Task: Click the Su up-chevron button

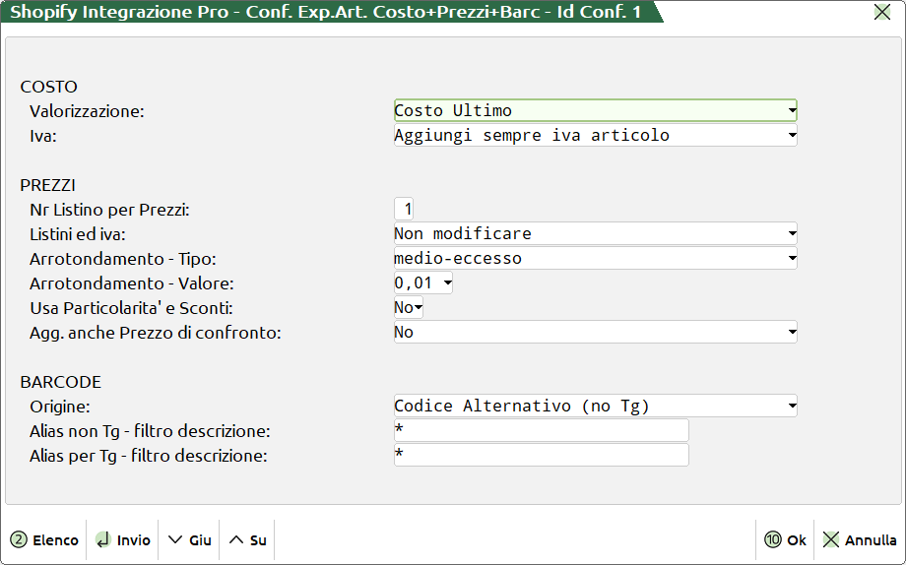Action: 248,540
